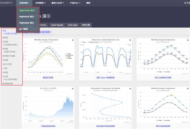
Task: Toggle the Tokyo series in the first chart's legend
Action: (x=68, y=54)
